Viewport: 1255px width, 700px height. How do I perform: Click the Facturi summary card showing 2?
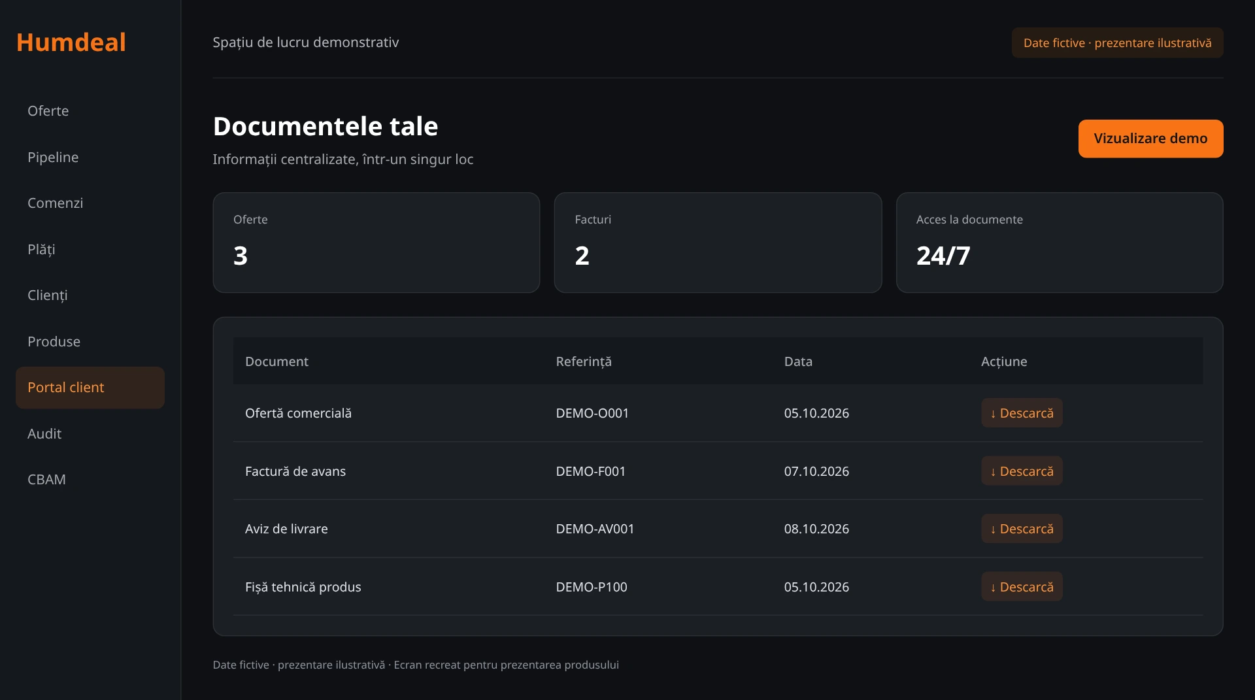pos(718,242)
